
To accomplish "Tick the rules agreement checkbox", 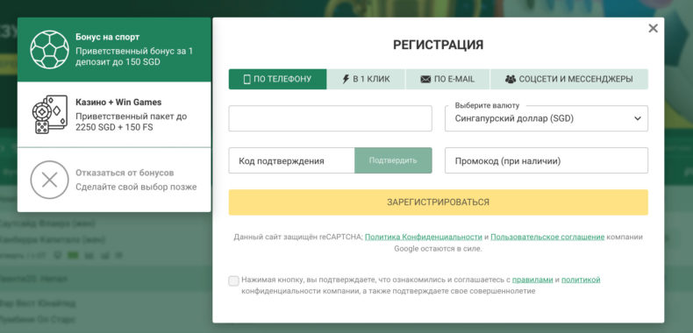I will 234,281.
